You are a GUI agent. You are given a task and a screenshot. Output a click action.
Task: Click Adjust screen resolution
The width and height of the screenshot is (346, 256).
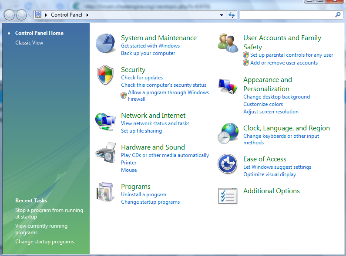coord(271,112)
